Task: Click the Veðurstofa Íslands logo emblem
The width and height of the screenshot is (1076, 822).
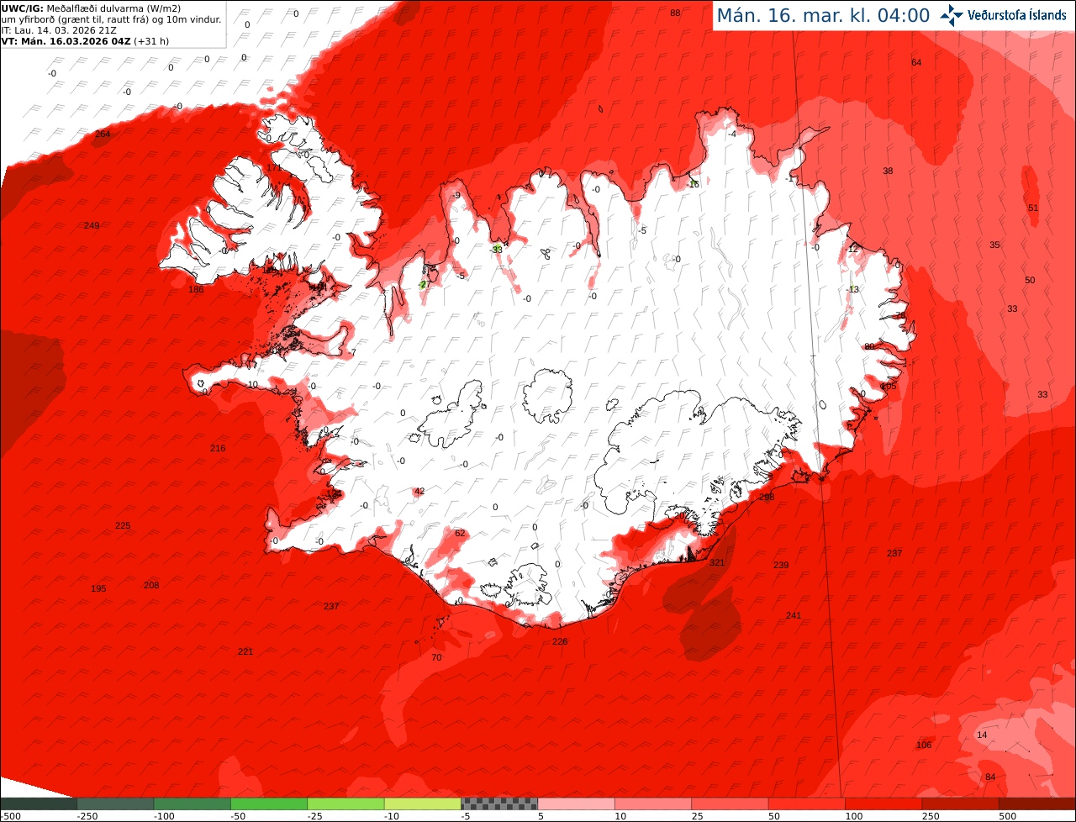Action: pyautogui.click(x=952, y=15)
